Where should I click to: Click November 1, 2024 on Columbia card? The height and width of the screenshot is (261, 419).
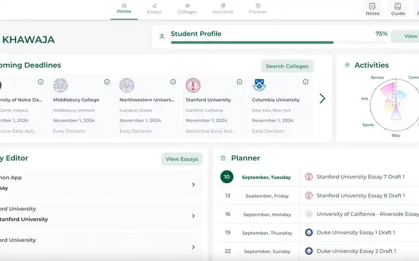click(x=273, y=120)
